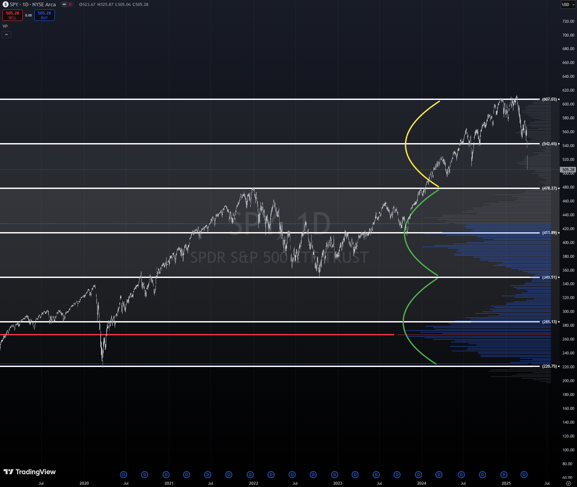Click the last dividend marker right of 2025
Screen dimensions: 577x487
click(x=524, y=475)
